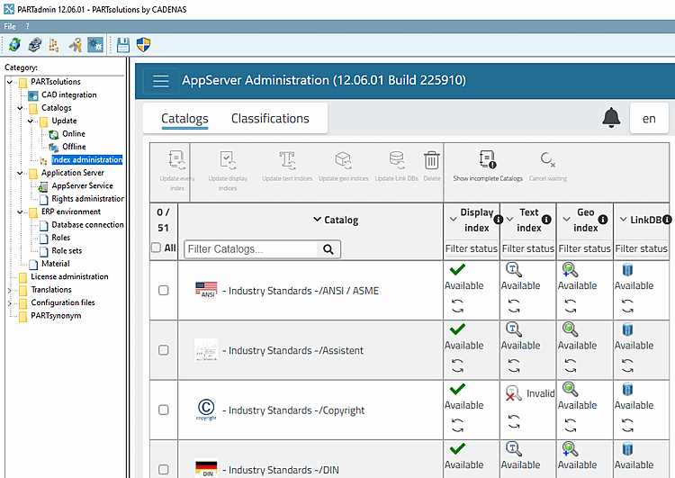Click the Filter Catalogs input field
Viewport: 675px width, 478px height.
[252, 249]
